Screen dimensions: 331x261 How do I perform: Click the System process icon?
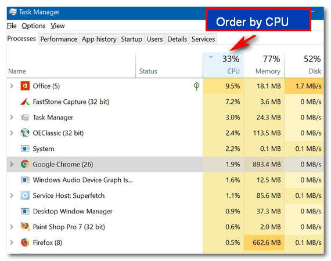(x=25, y=148)
